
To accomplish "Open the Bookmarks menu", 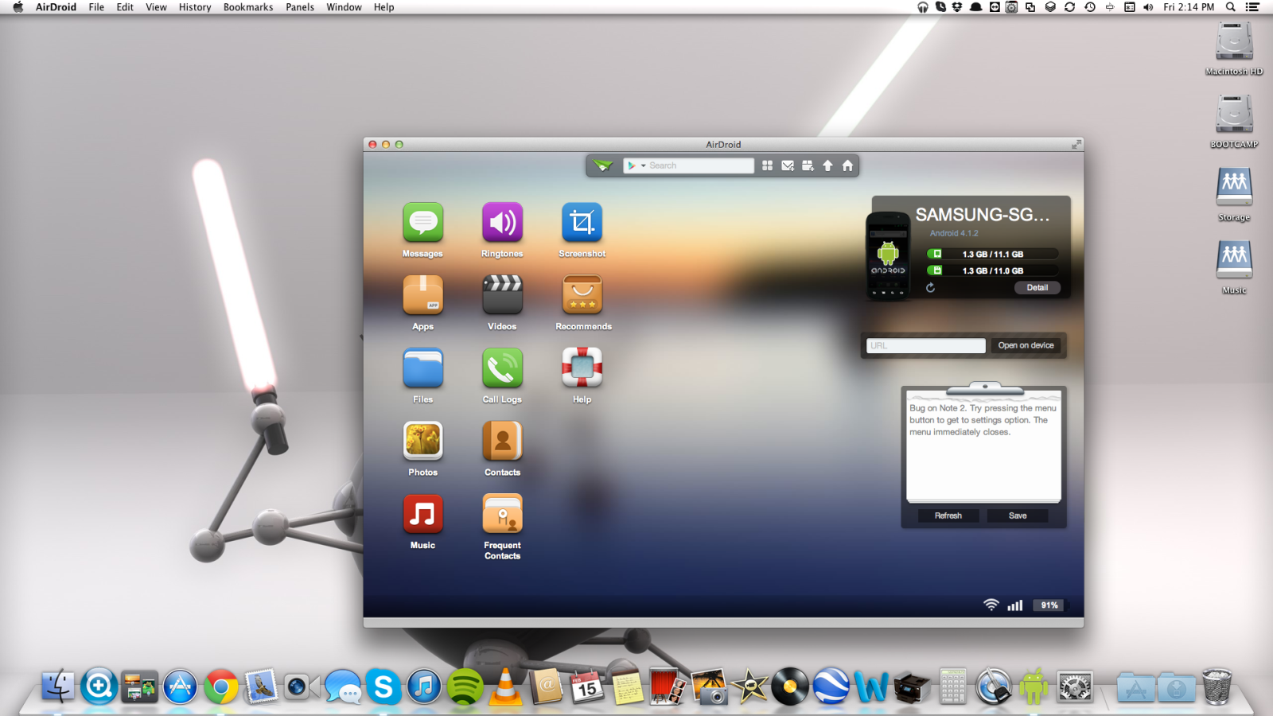I will pyautogui.click(x=248, y=7).
